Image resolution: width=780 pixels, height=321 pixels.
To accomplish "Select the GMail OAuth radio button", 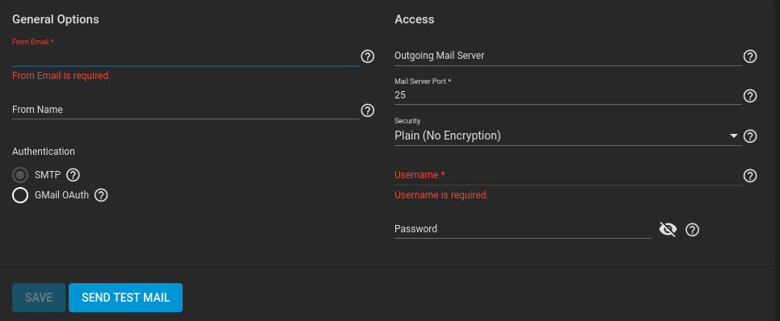I will tap(20, 195).
